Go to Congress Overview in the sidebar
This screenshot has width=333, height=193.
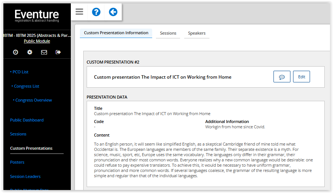(x=34, y=100)
